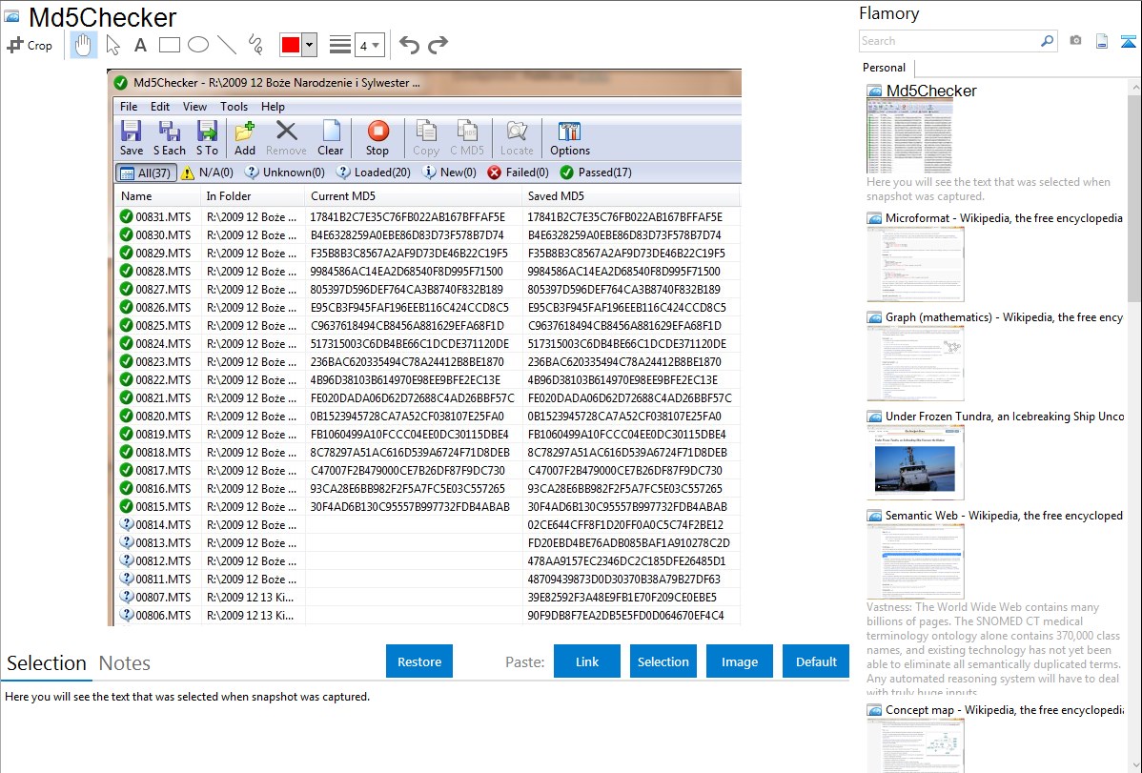Click the search magnifier icon
The image size is (1142, 773).
click(x=1047, y=41)
